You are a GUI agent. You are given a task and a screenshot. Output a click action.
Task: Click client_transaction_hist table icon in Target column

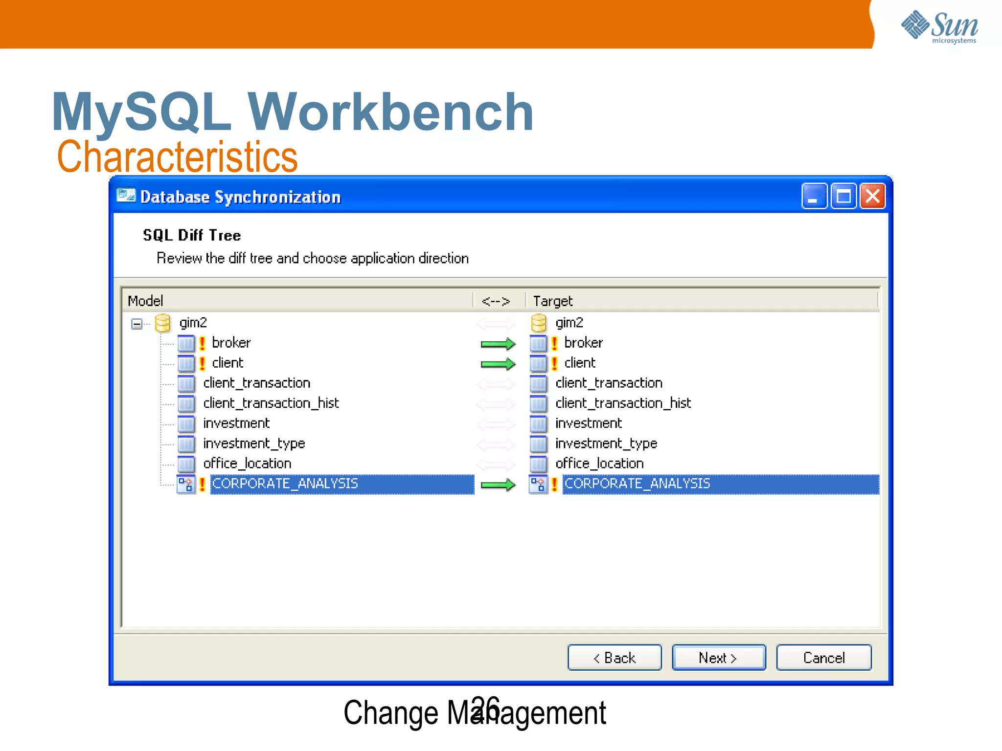click(x=538, y=404)
